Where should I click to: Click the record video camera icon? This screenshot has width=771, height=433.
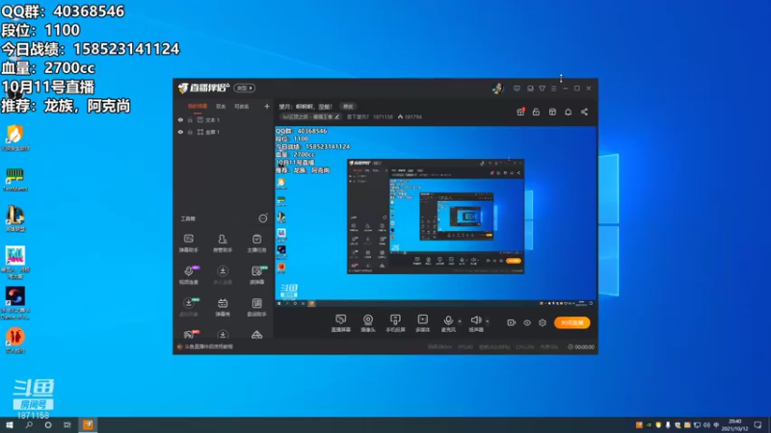point(512,322)
